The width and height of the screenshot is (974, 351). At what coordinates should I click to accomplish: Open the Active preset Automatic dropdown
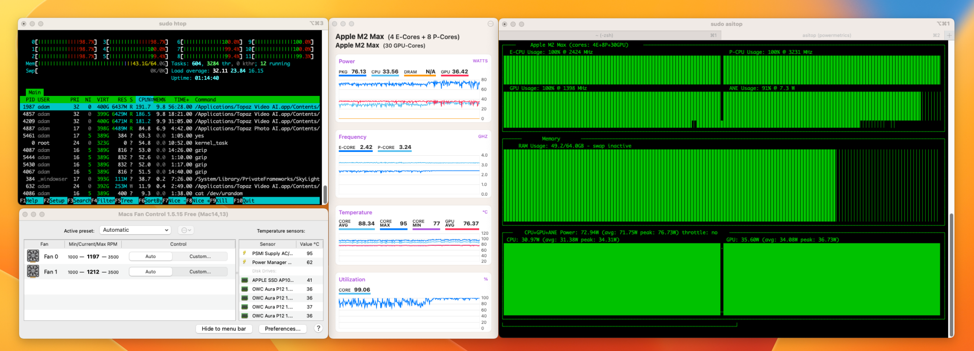(x=135, y=230)
